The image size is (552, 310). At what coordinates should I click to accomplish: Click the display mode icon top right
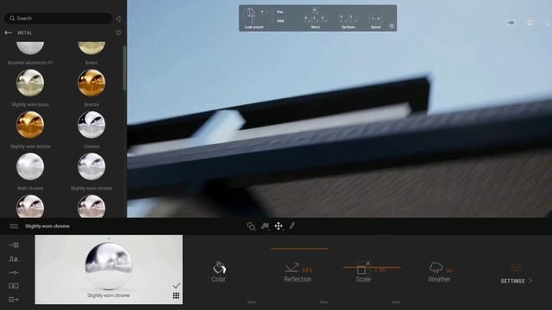click(x=511, y=22)
